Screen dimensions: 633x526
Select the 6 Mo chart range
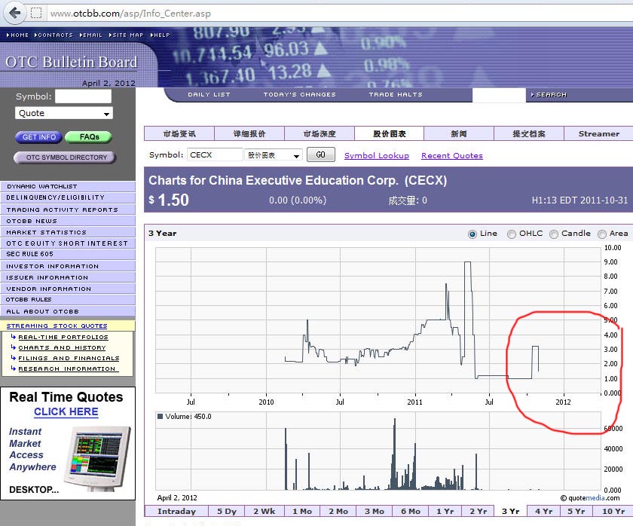click(411, 511)
